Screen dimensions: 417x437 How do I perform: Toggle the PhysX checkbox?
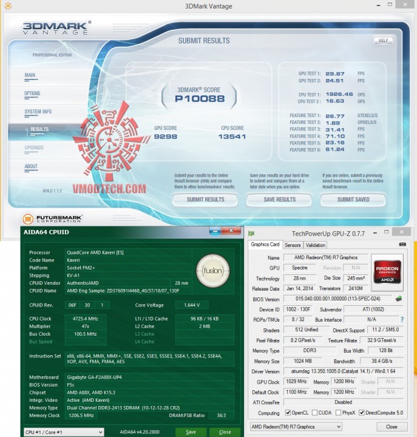338,413
